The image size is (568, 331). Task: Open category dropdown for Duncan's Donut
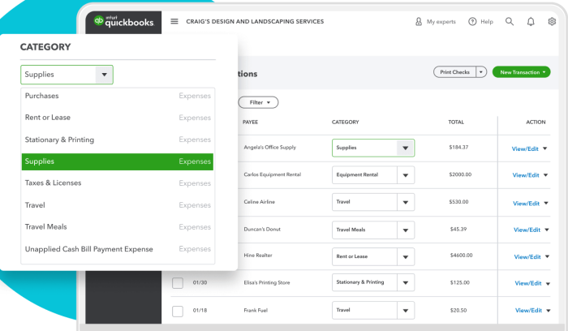[406, 230]
